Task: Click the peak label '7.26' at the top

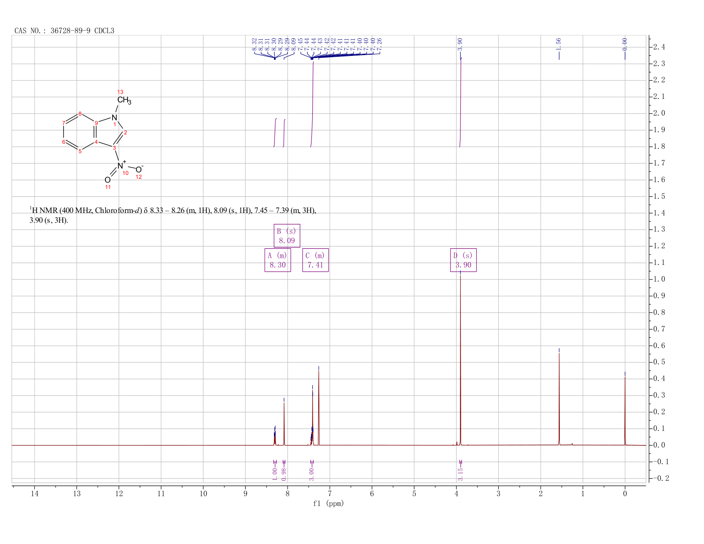Action: [x=380, y=44]
